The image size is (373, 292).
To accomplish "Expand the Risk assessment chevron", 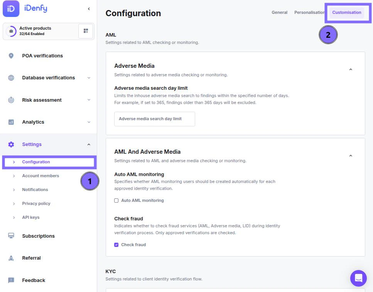I will (89, 100).
